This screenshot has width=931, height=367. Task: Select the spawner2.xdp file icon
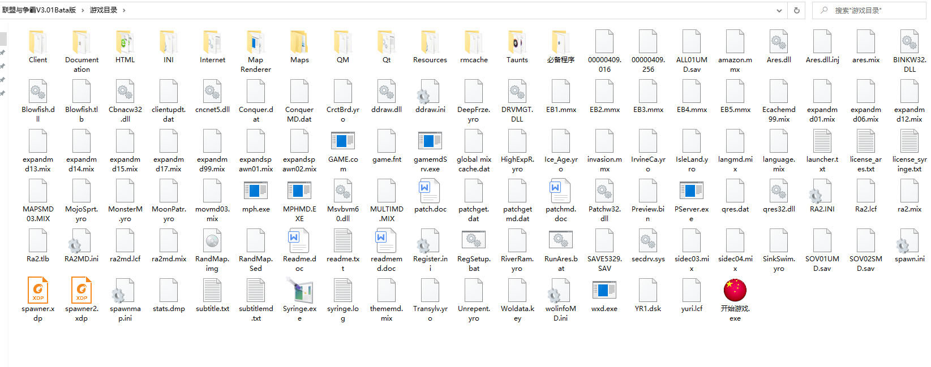point(81,290)
